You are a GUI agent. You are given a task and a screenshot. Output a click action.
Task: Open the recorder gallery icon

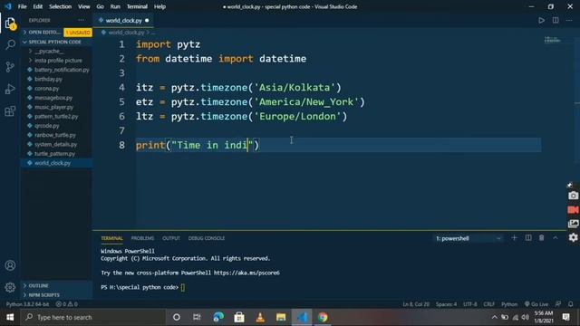(x=573, y=224)
